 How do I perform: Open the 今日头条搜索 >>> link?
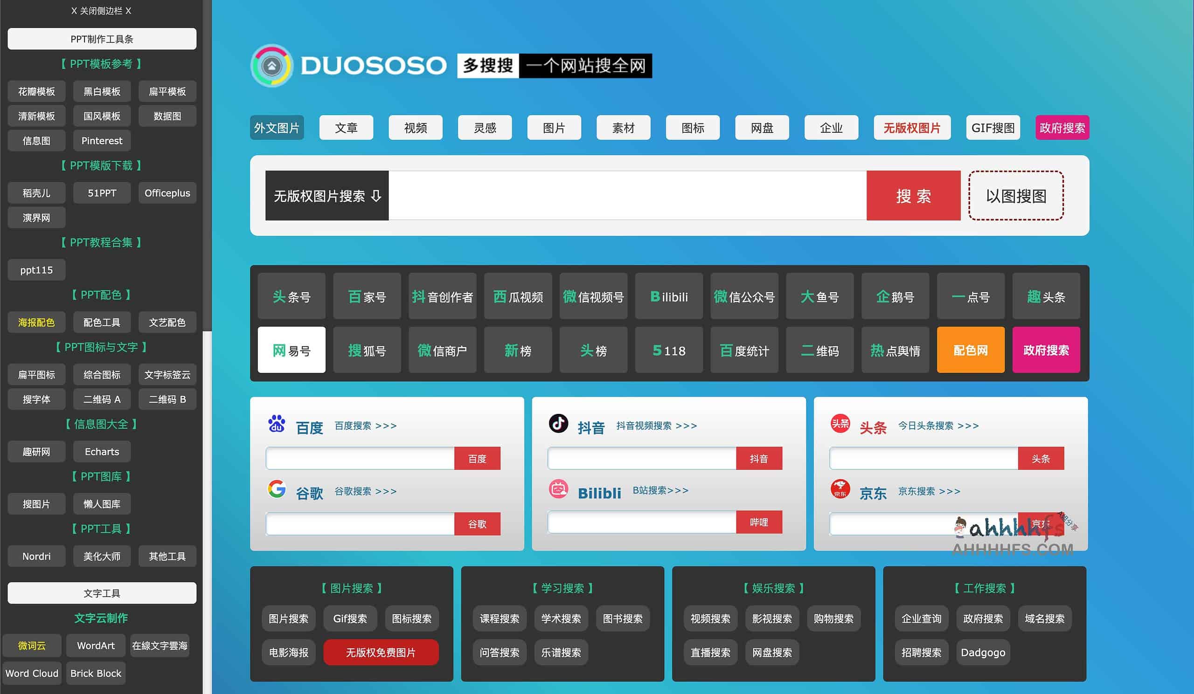(x=937, y=425)
